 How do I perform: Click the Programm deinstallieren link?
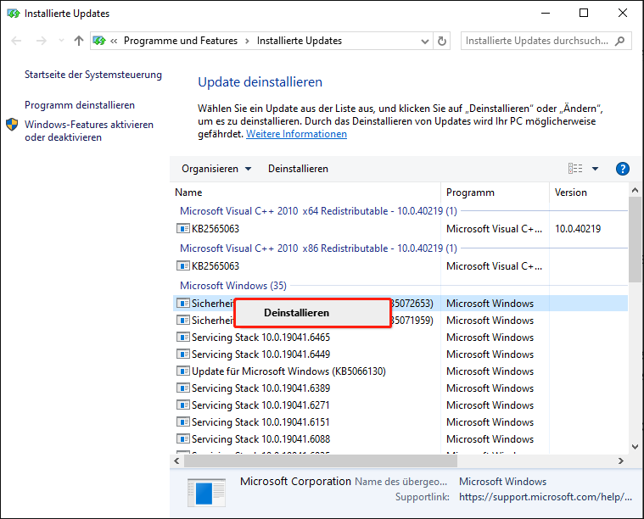(80, 105)
